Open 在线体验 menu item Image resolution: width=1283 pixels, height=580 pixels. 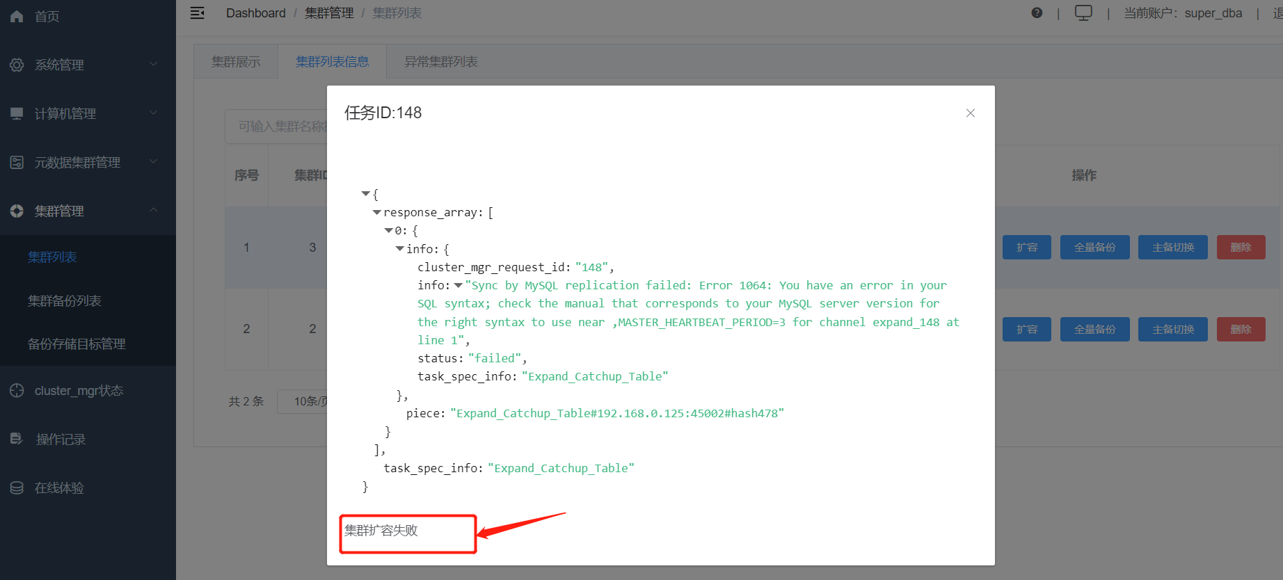point(59,488)
